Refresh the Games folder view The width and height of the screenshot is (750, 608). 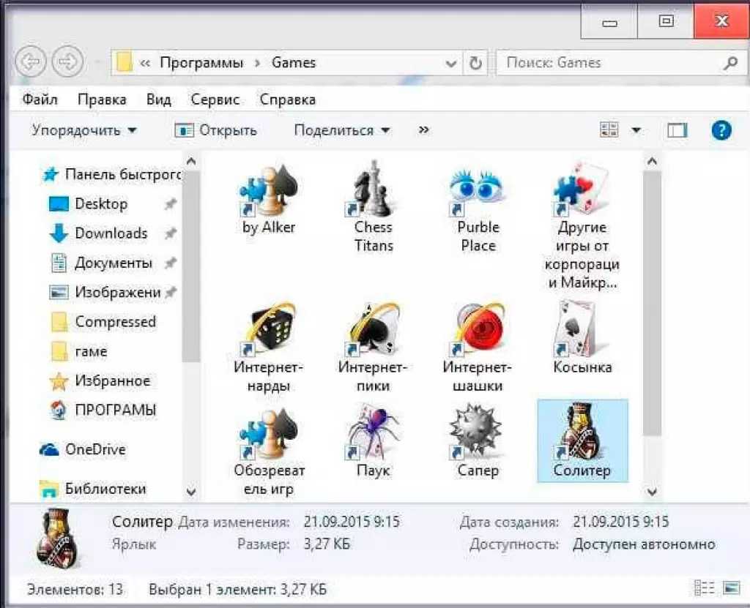(475, 63)
